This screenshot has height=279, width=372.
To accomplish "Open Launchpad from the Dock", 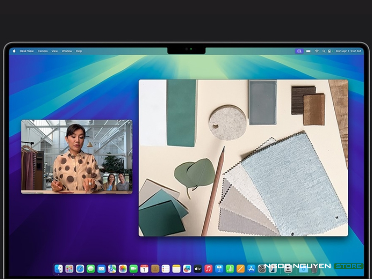I will (69, 268).
